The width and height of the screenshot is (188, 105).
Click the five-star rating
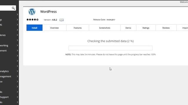(33, 20)
